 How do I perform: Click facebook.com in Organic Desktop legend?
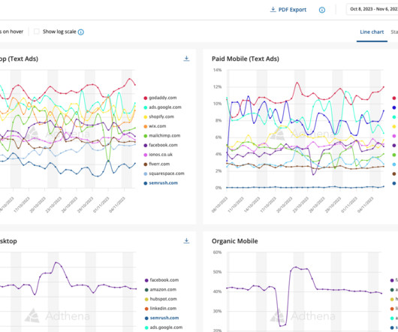tap(161, 280)
